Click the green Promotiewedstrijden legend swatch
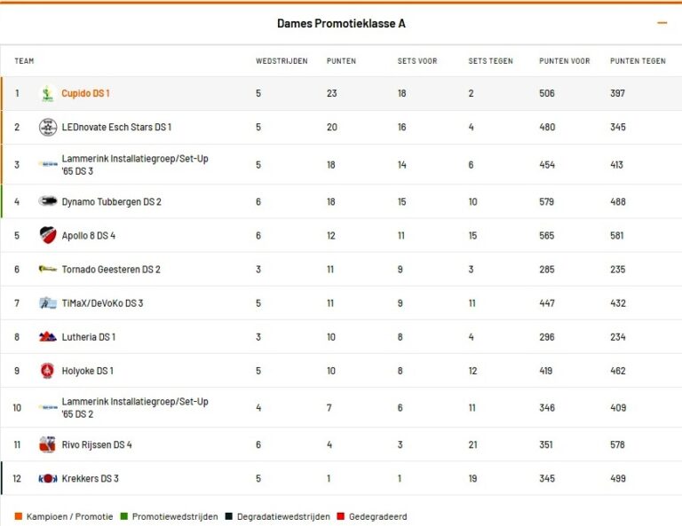This screenshot has width=682, height=526. click(124, 516)
